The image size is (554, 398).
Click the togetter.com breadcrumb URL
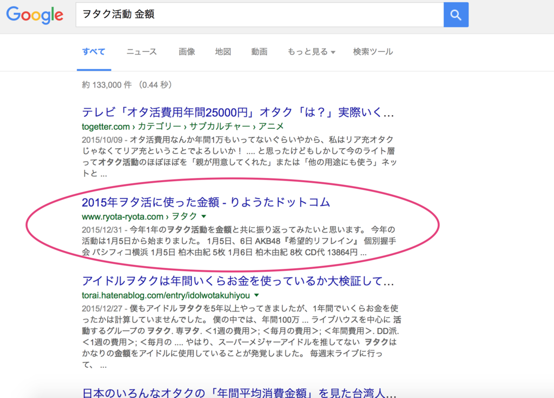click(x=183, y=127)
